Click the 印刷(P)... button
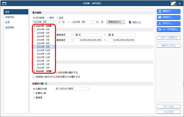Screen dimensions: 184x117 click(169, 17)
